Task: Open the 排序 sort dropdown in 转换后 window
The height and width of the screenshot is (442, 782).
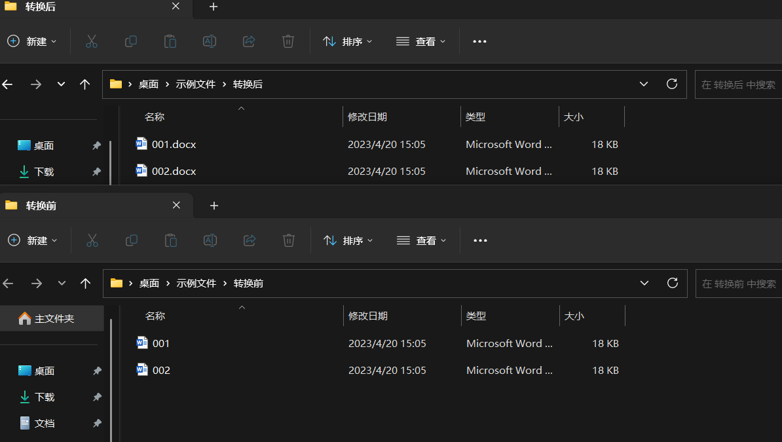Action: [x=348, y=41]
